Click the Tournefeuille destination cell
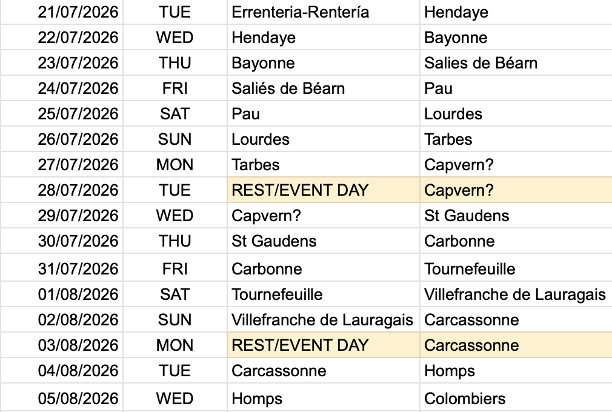Screen dimensions: 612x412 [x=516, y=268]
